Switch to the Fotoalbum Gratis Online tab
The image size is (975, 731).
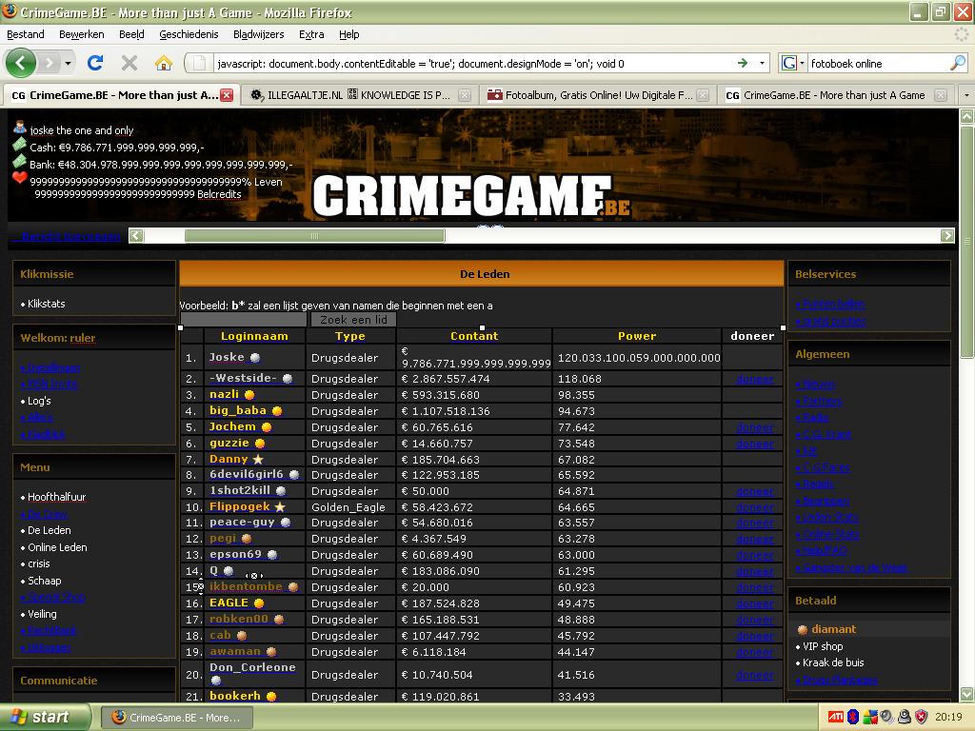(x=598, y=95)
